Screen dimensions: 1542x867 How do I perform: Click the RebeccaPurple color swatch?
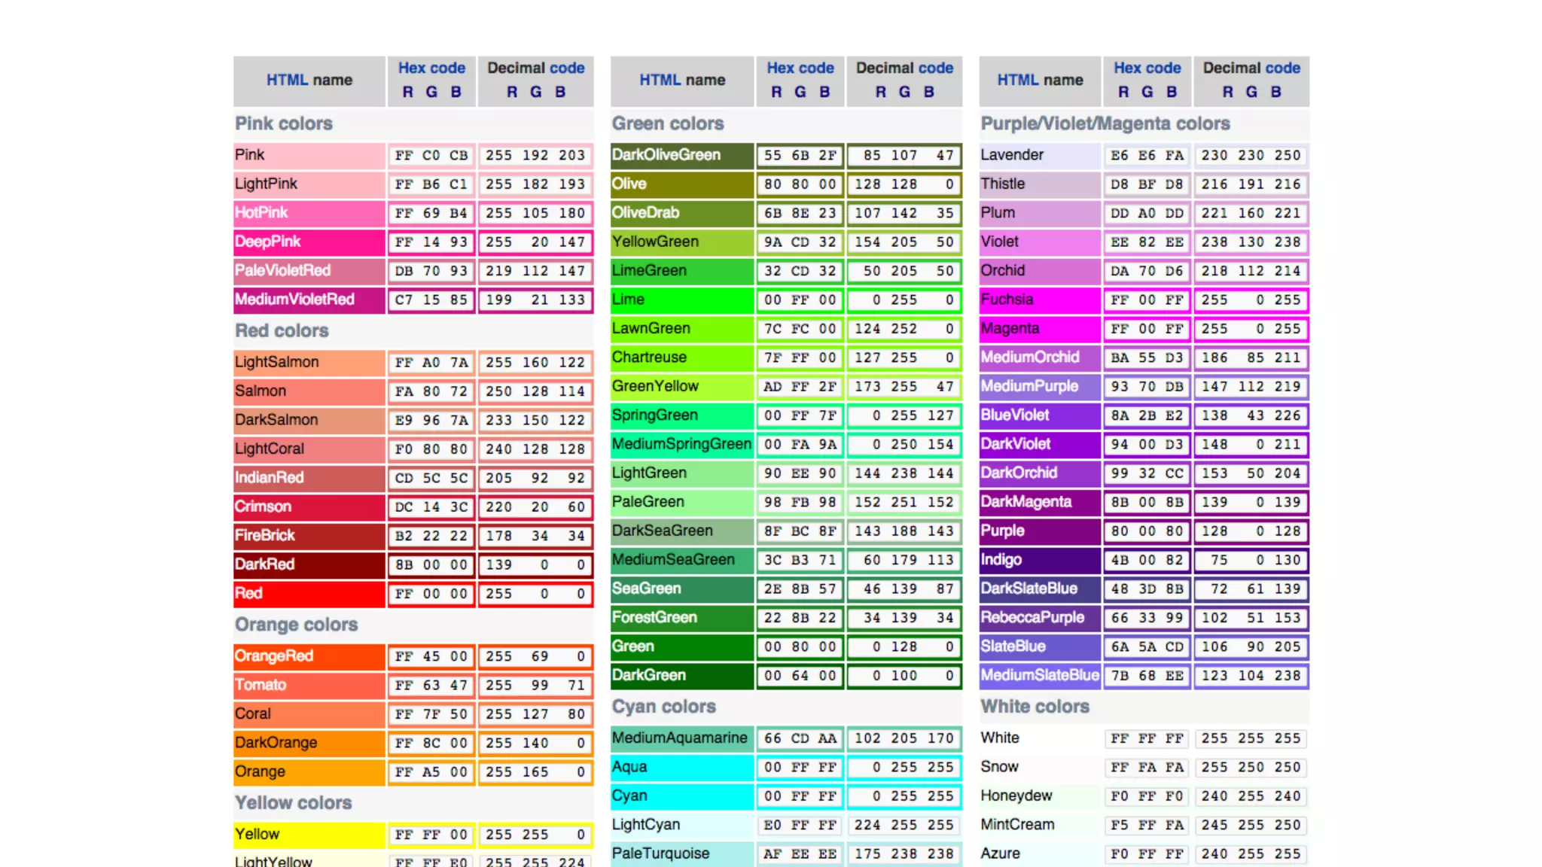click(x=1039, y=618)
